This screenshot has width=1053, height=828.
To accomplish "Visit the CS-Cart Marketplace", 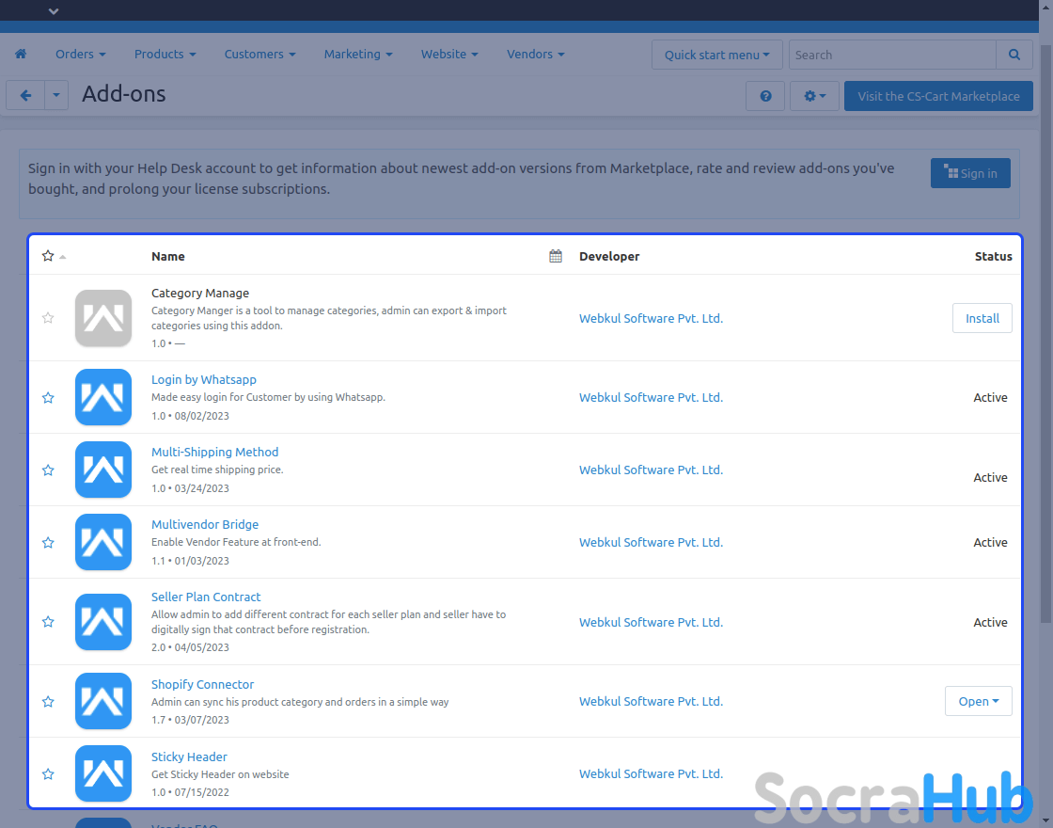I will 937,96.
